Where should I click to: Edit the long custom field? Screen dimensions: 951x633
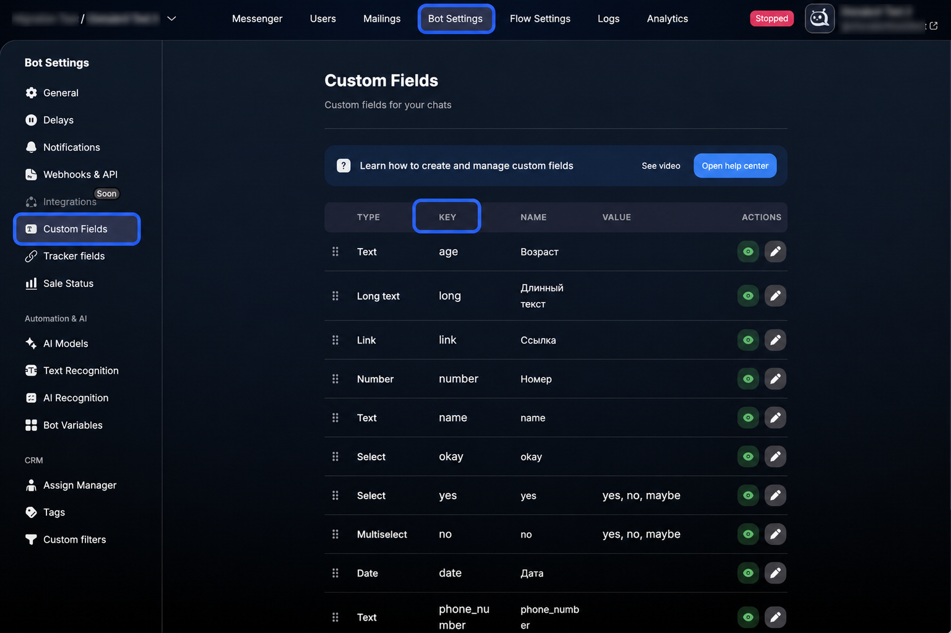click(x=775, y=296)
